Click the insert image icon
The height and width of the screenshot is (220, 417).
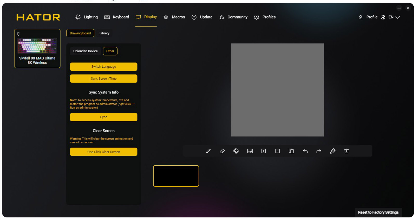[x=250, y=151]
